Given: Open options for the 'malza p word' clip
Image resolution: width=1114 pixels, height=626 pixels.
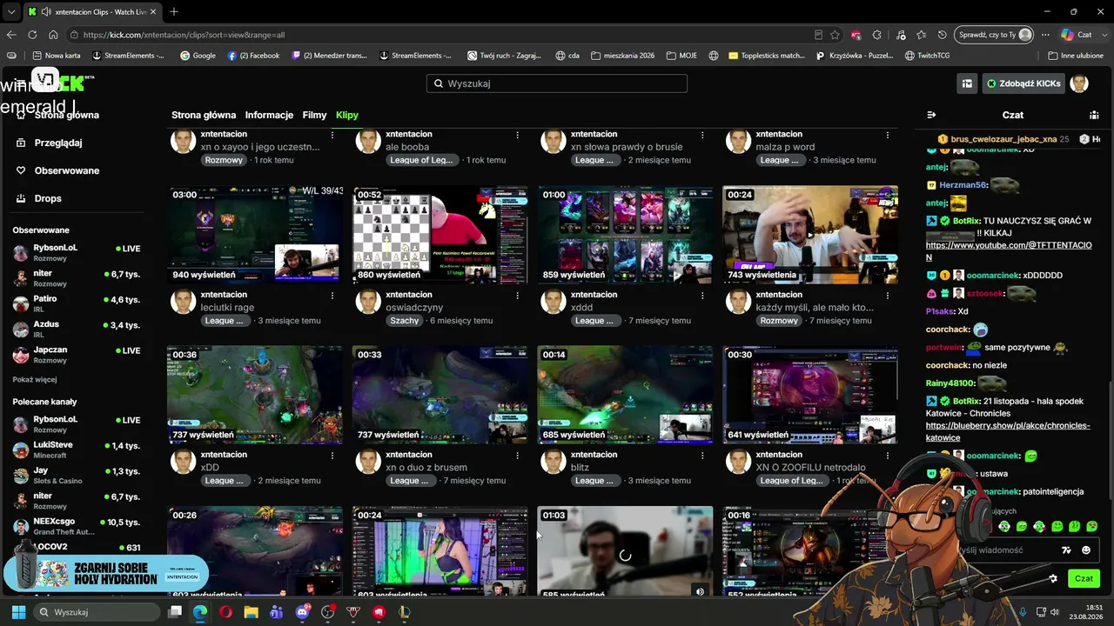Looking at the screenshot, I should (x=888, y=135).
